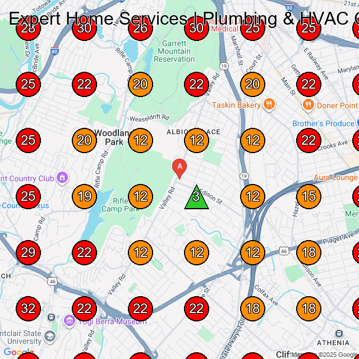Select the 20 circle directly above Taskin Bakery
Image resolution: width=359 pixels, height=359 pixels.
click(252, 84)
